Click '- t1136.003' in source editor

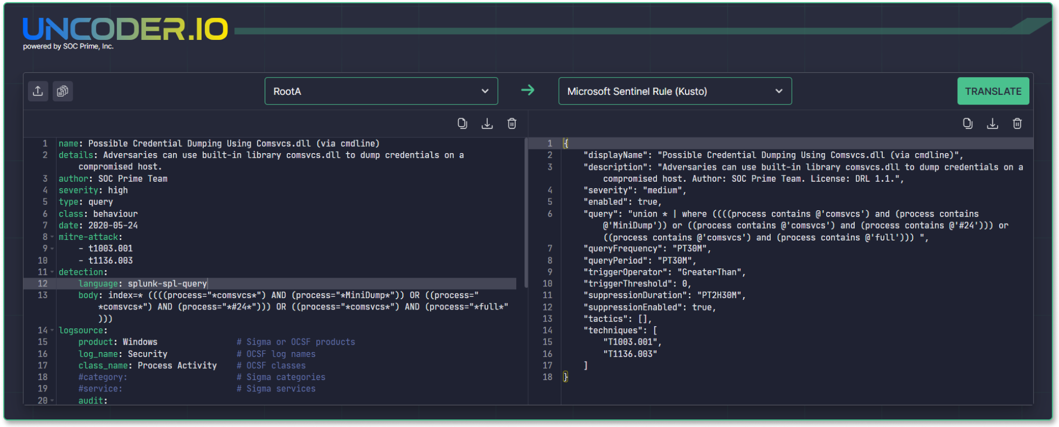click(106, 260)
